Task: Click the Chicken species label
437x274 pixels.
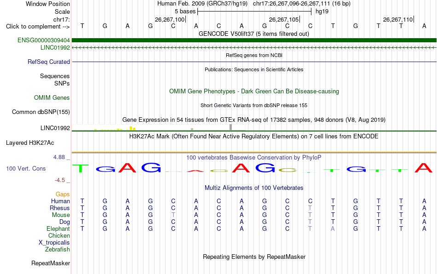Action: (x=59, y=235)
